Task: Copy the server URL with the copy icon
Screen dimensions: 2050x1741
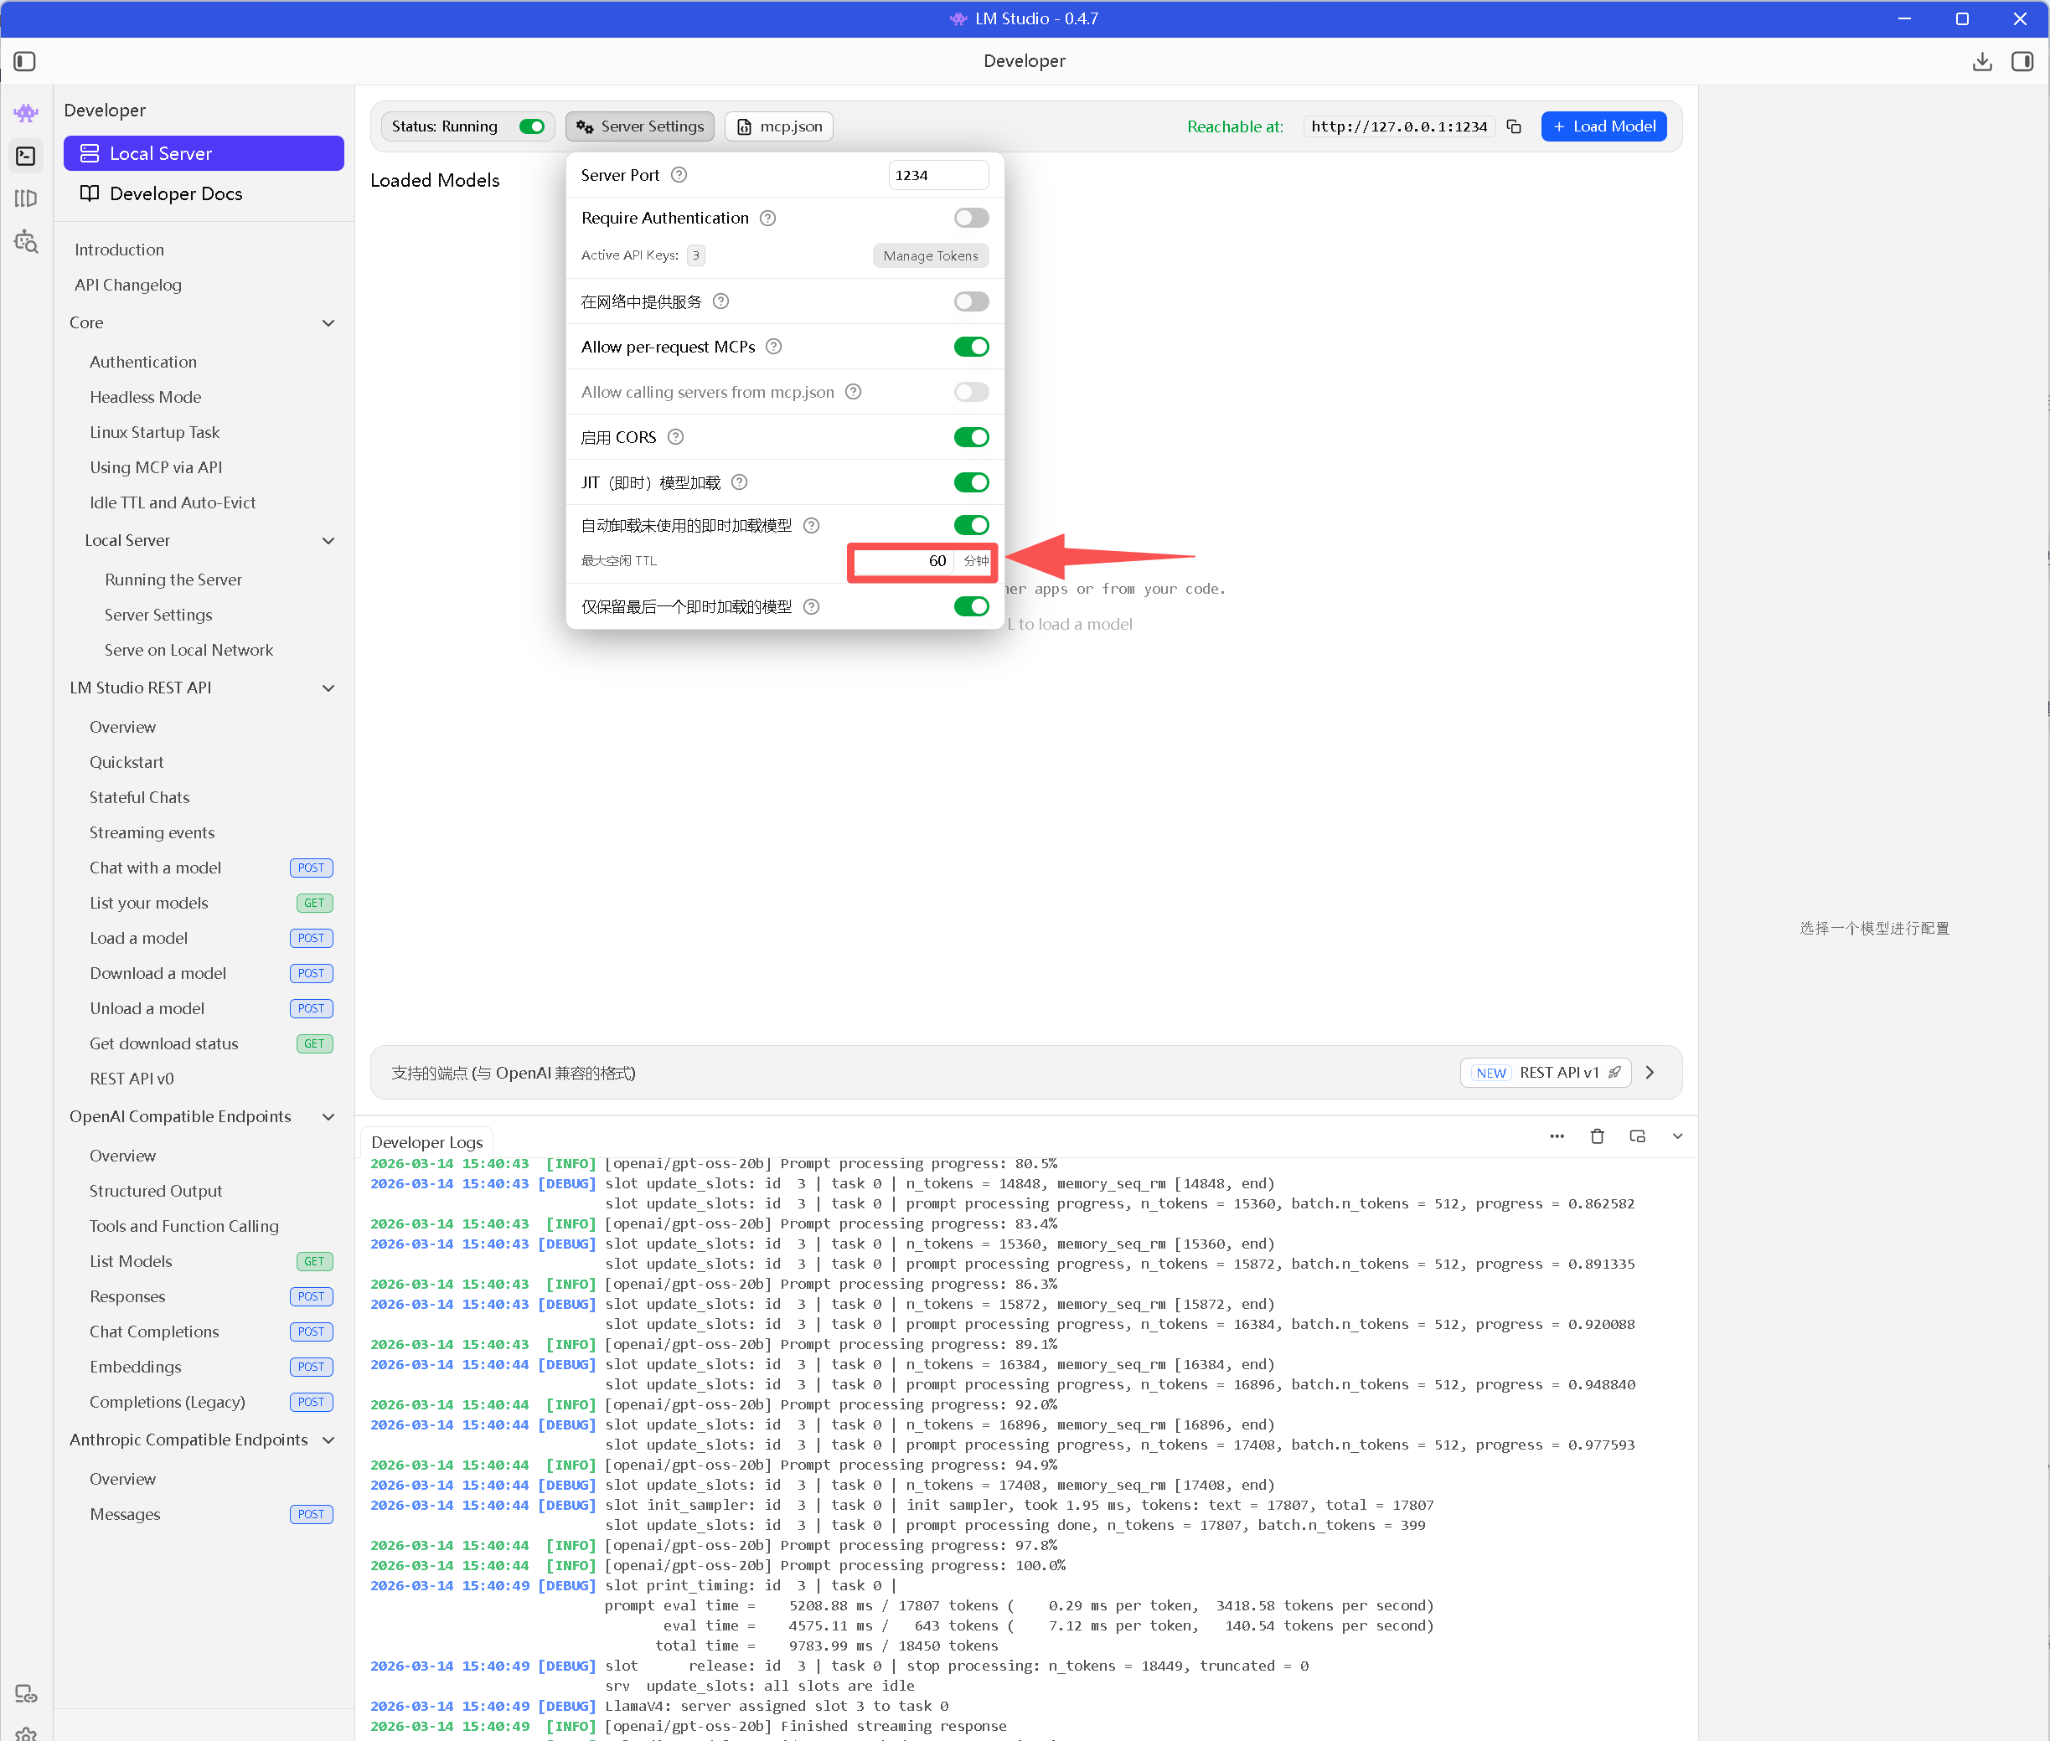Action: 1514,126
